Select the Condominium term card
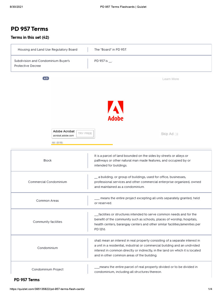This screenshot has height=296, width=222. pos(47,248)
